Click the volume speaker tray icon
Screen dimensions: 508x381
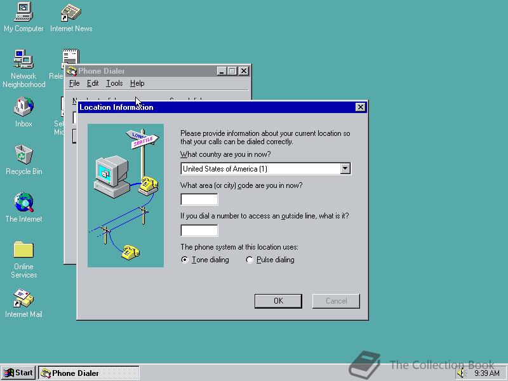click(x=462, y=373)
